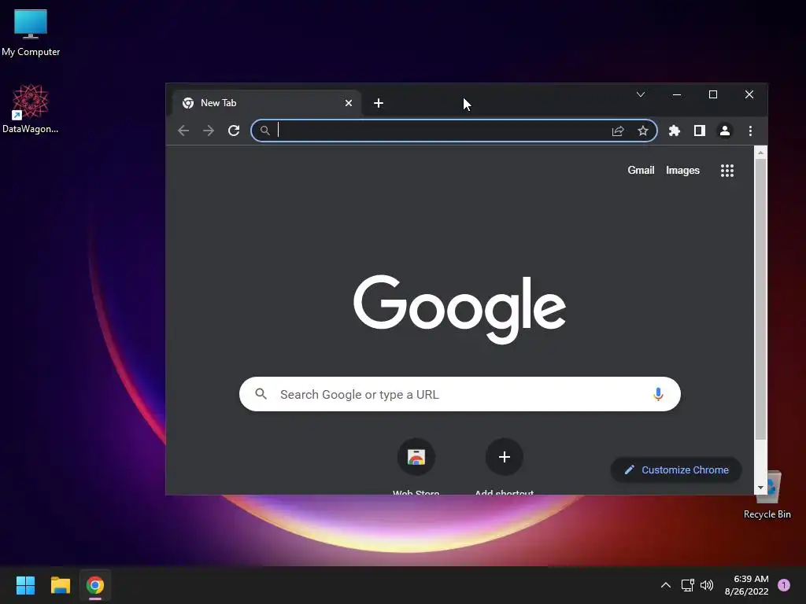The image size is (806, 604).
Task: Close the New Tab tab
Action: [349, 103]
